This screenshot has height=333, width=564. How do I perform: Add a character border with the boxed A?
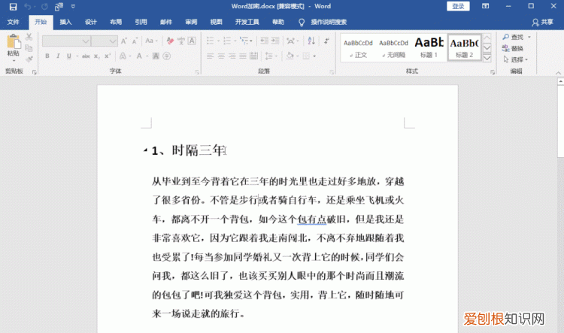click(192, 41)
